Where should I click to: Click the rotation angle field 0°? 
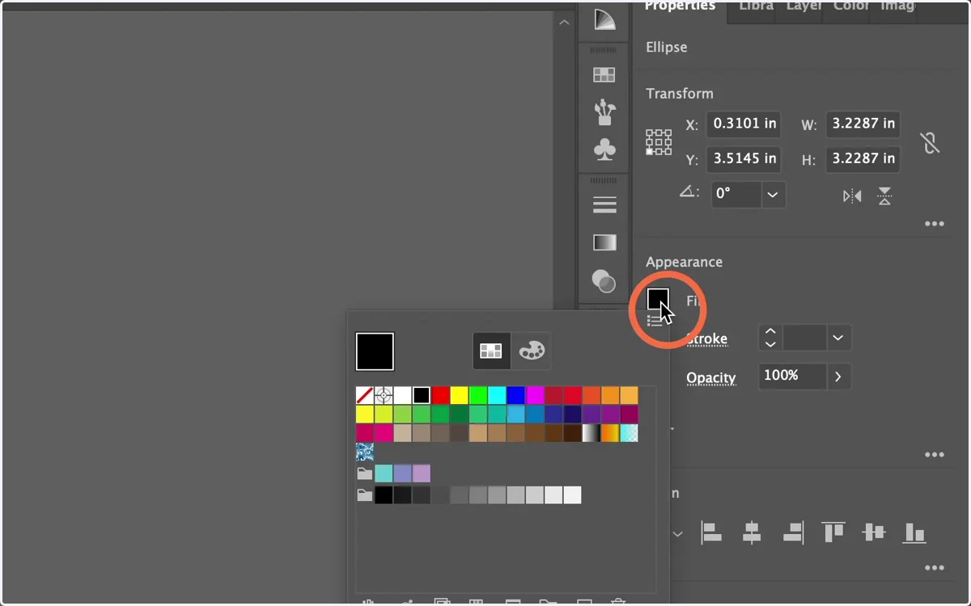[736, 195]
